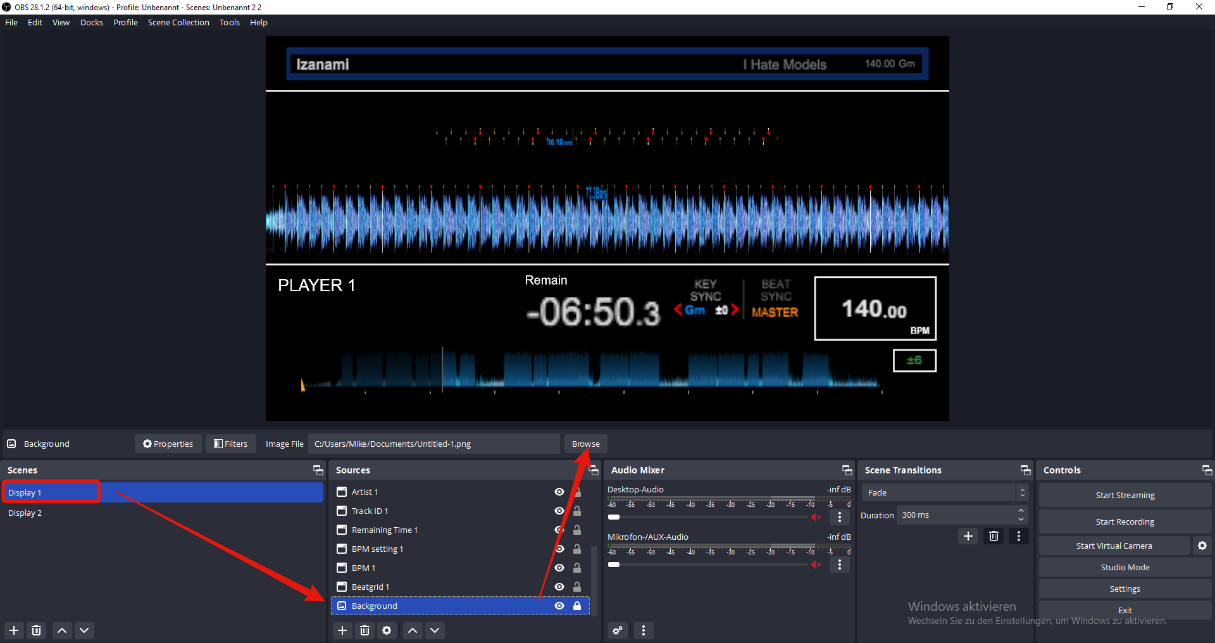Screen dimensions: 1215x643
Task: Decrease the transition Duration value
Action: coord(1021,520)
